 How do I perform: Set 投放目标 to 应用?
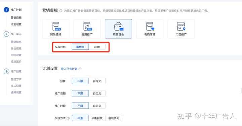click(97, 47)
